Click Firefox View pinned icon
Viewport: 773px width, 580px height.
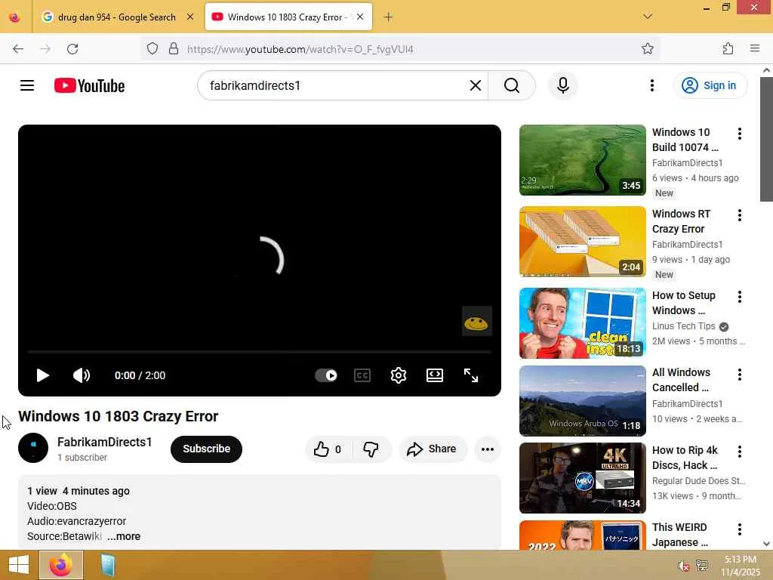(15, 17)
